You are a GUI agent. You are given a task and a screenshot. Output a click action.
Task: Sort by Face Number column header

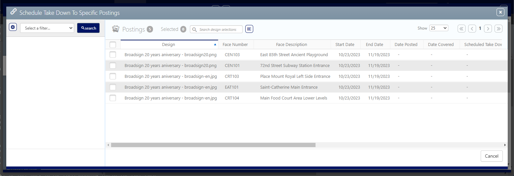235,45
